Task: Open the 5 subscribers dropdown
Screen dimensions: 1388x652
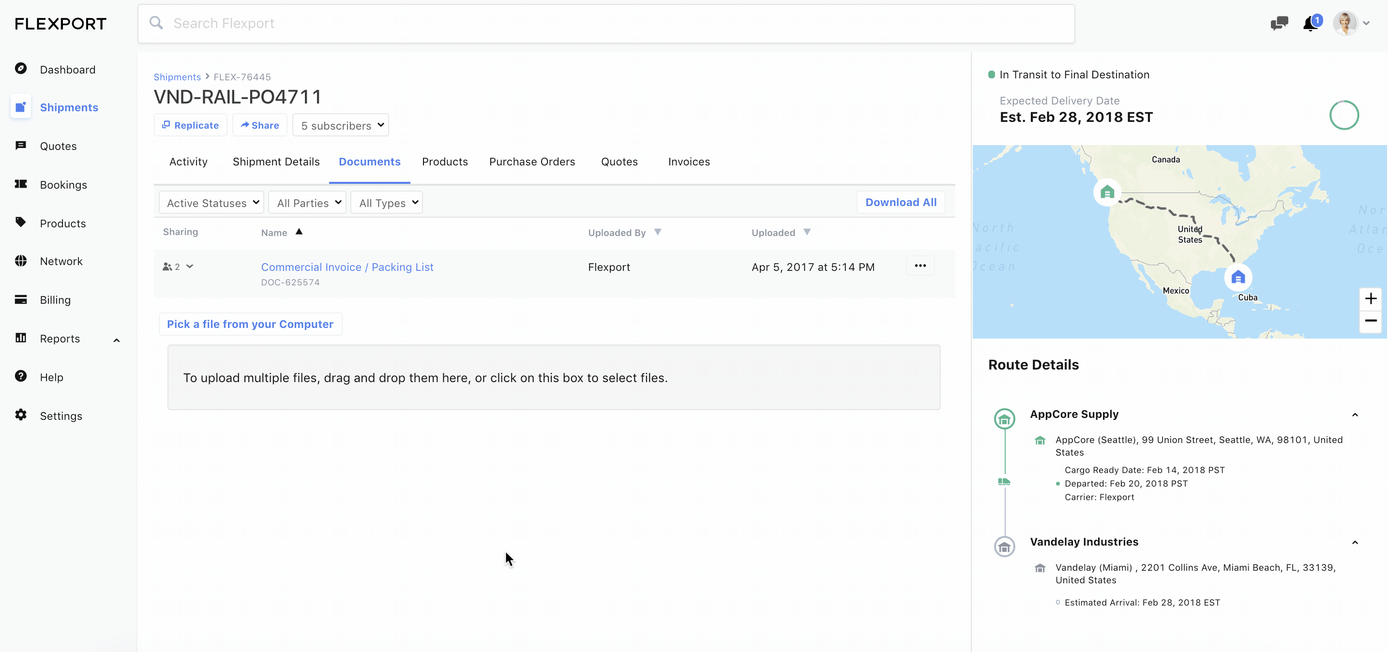Action: tap(341, 125)
